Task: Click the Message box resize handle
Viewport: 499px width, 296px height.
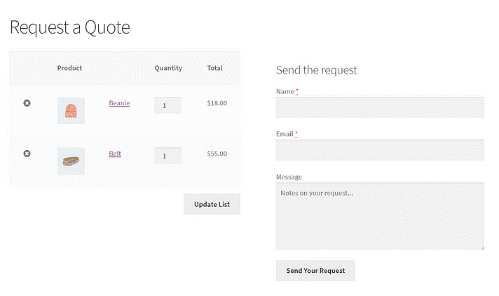Action: (x=481, y=247)
